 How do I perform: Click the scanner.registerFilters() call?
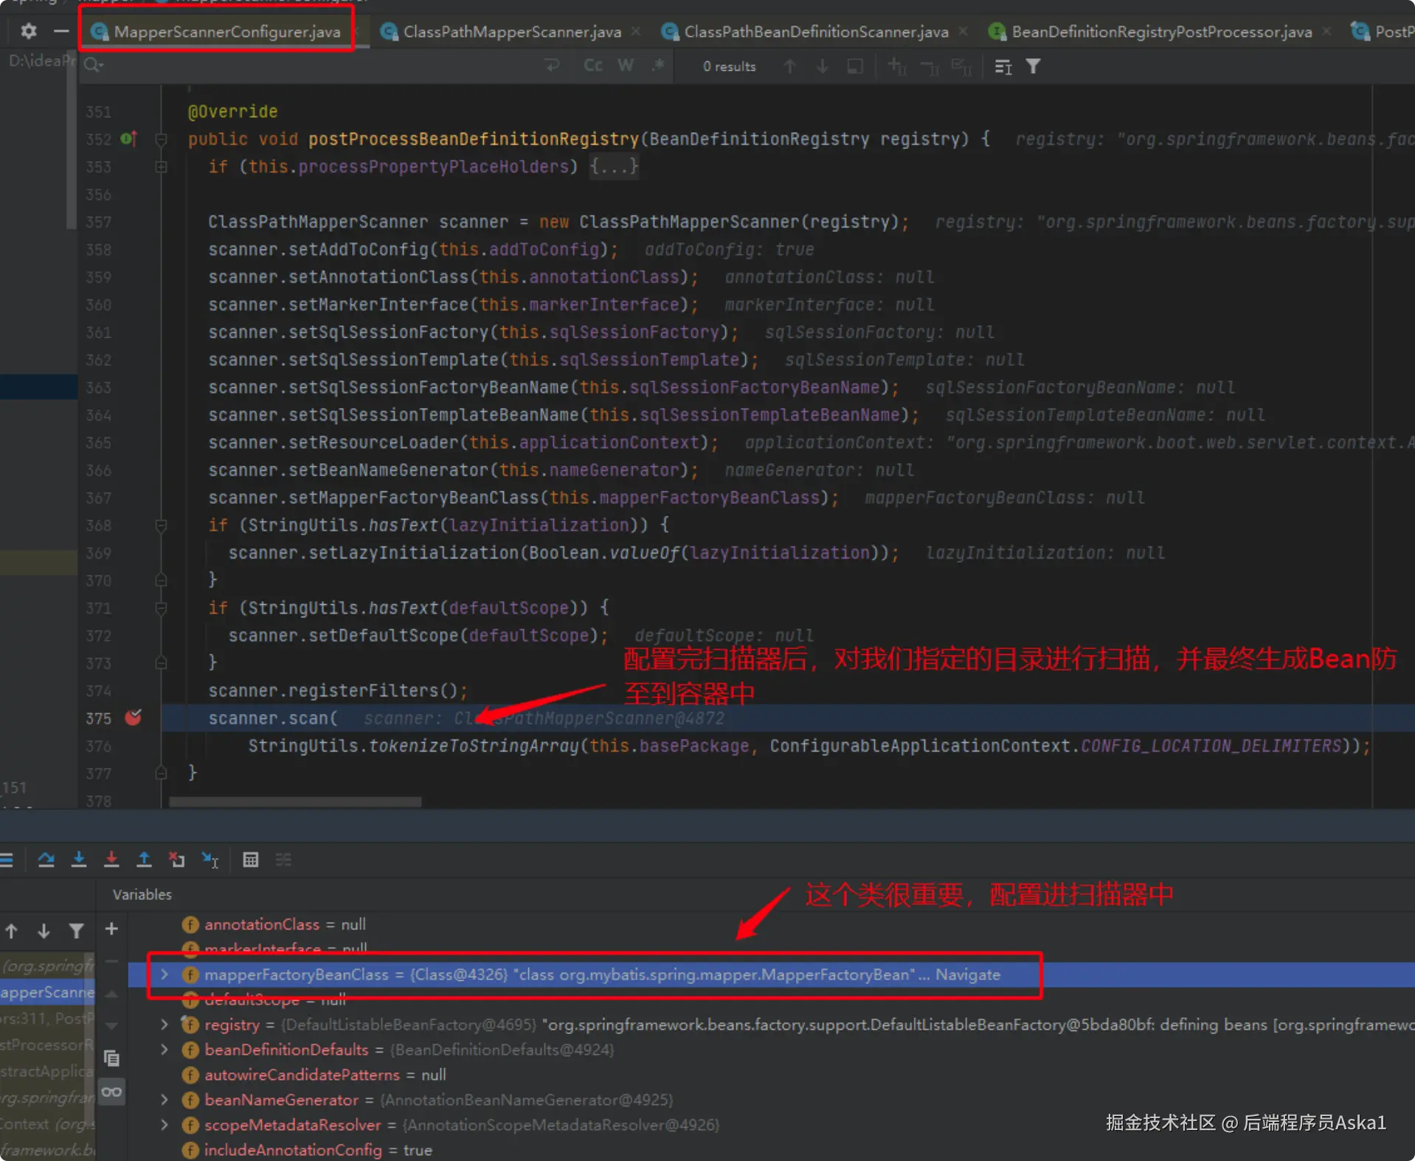pyautogui.click(x=337, y=690)
